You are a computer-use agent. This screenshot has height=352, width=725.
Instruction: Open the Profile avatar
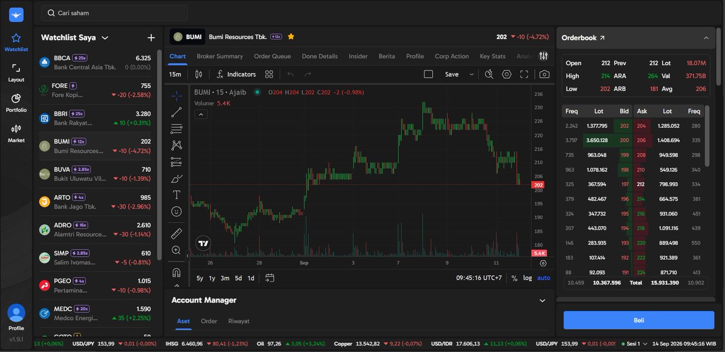[16, 313]
